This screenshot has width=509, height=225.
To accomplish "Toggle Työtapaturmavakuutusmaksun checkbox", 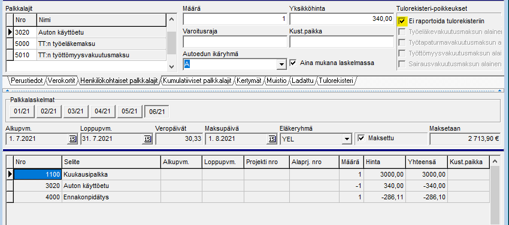I will (x=402, y=42).
